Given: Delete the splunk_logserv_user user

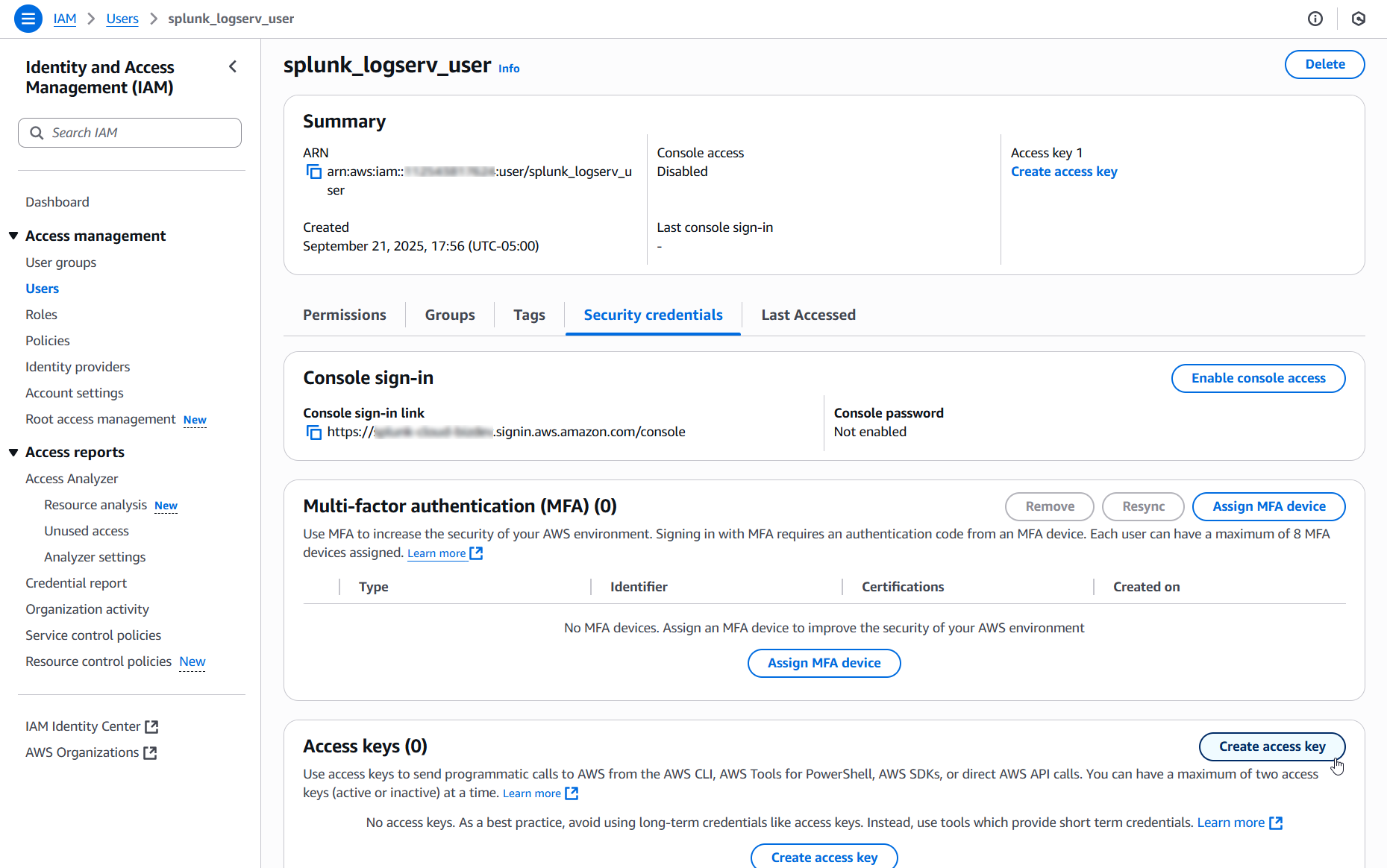Looking at the screenshot, I should pos(1324,64).
